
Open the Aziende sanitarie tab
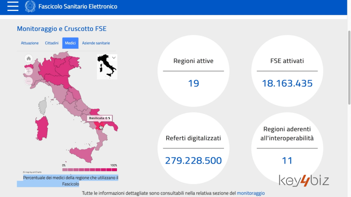(96, 43)
